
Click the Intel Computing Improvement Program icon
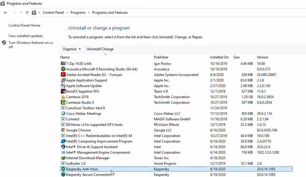[x=63, y=141]
